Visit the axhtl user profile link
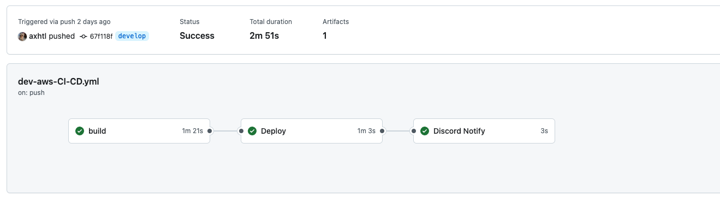 click(38, 36)
